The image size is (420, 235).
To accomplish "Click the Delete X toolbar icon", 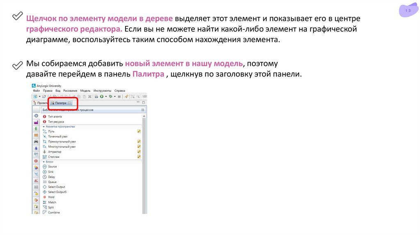I will point(90,97).
